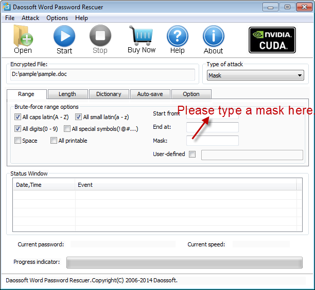Minimize the Word Password Rescuer window

pyautogui.click(x=270, y=7)
